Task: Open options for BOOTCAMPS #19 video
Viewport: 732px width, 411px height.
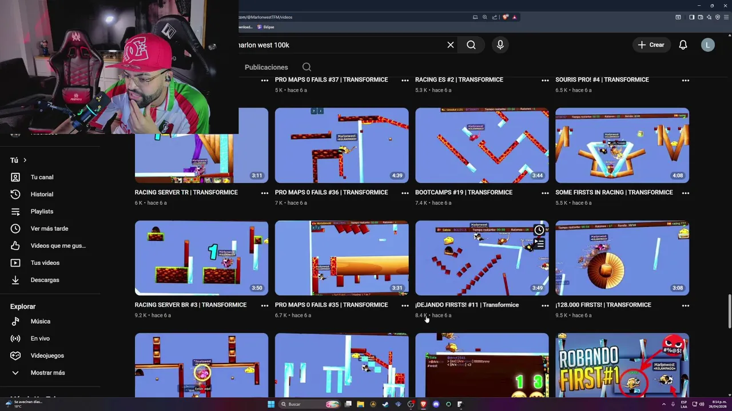Action: click(x=545, y=193)
